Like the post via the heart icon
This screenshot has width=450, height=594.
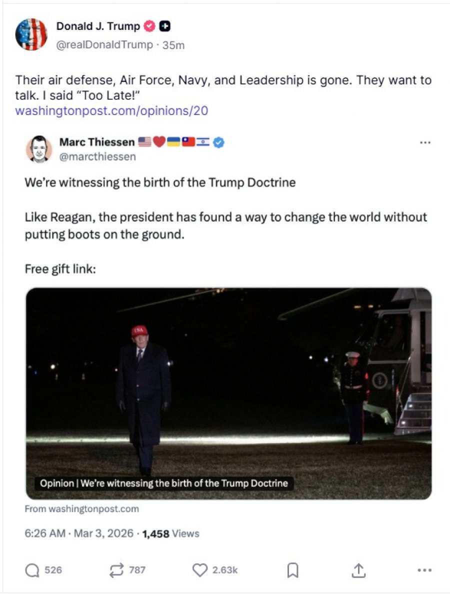coord(200,570)
